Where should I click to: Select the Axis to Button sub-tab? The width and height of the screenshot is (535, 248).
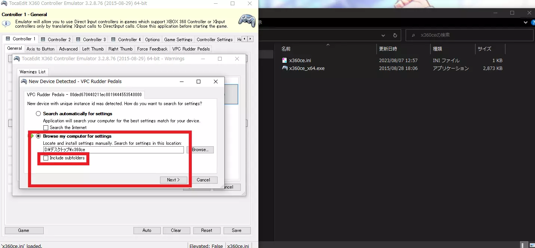tap(40, 49)
